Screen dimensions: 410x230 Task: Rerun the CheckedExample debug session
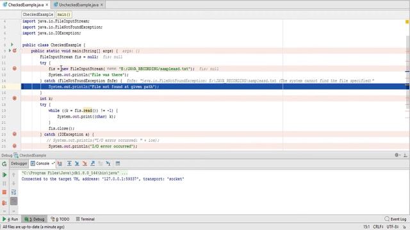(4, 164)
